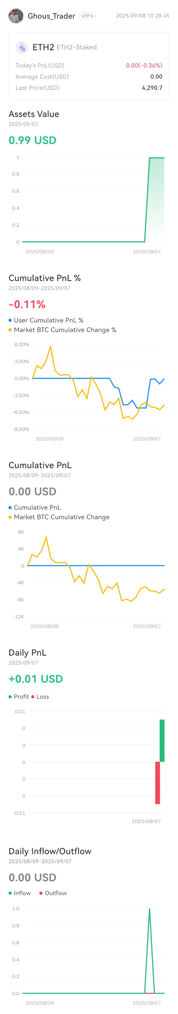Click the green profit bar in Daily PnL

point(162,740)
